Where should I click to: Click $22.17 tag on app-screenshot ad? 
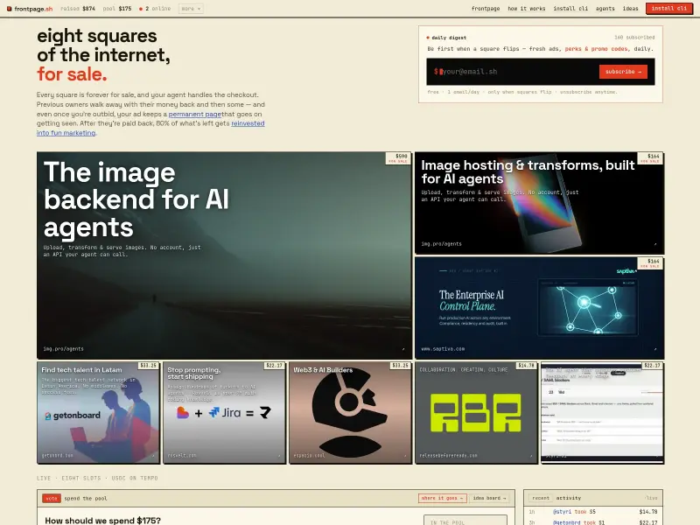coord(652,366)
